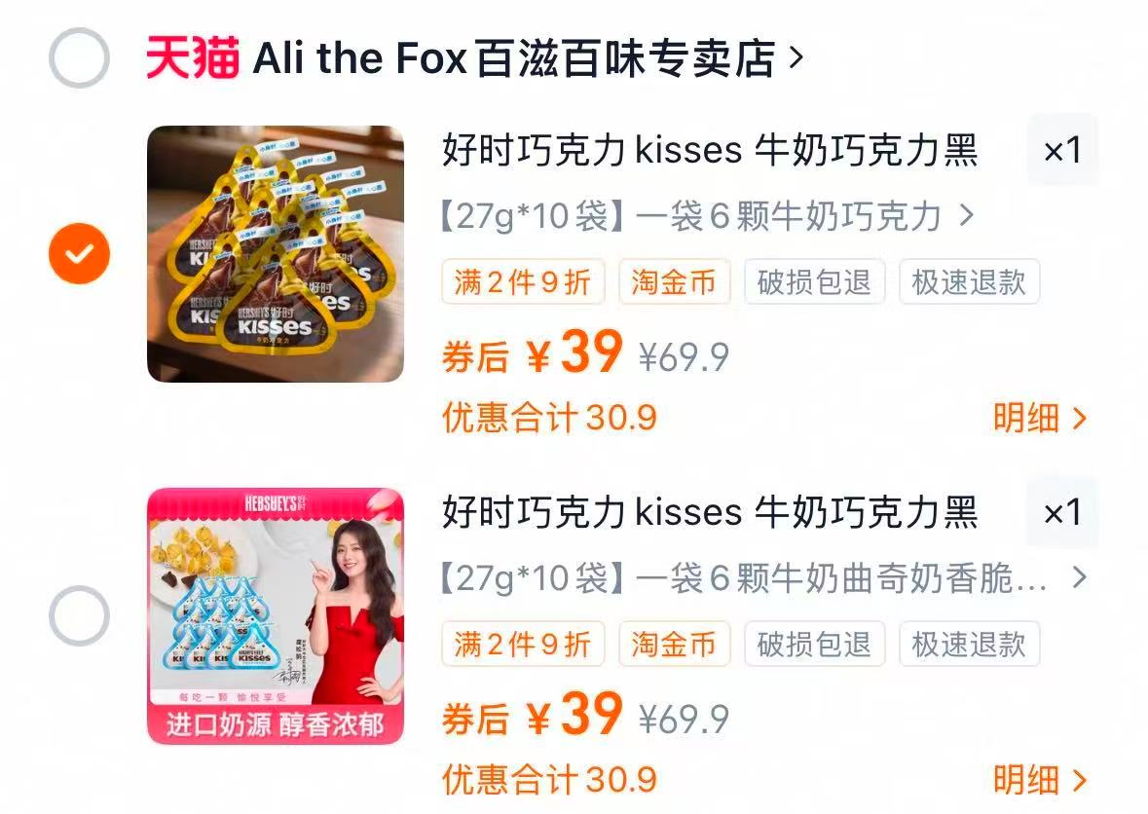Open the Ali the Fox百滋百味专卖店 store page
The width and height of the screenshot is (1148, 814).
tap(528, 57)
